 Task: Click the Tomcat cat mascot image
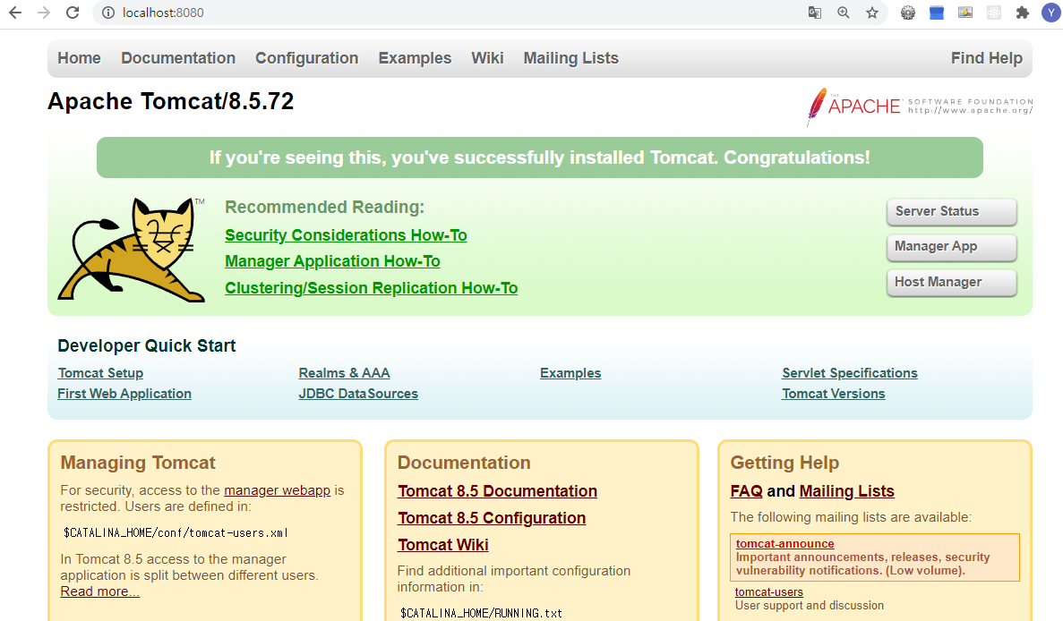coord(132,250)
